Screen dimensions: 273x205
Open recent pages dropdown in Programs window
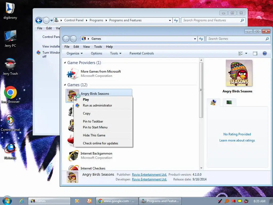51,20
